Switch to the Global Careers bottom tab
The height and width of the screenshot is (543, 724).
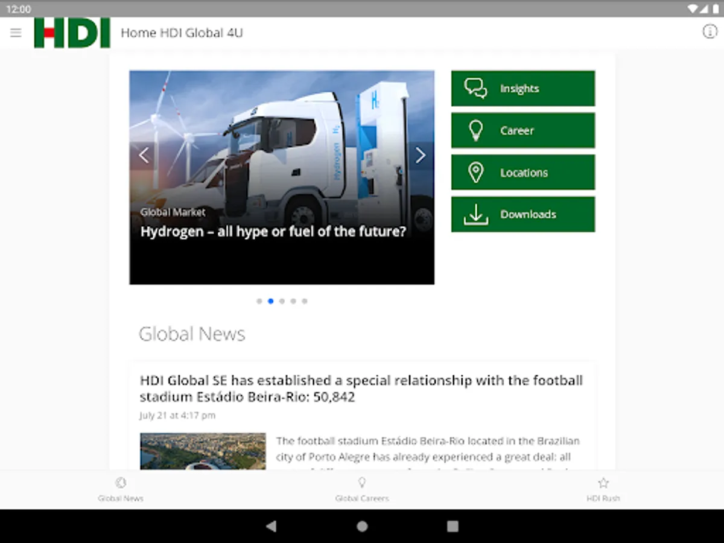coord(362,489)
